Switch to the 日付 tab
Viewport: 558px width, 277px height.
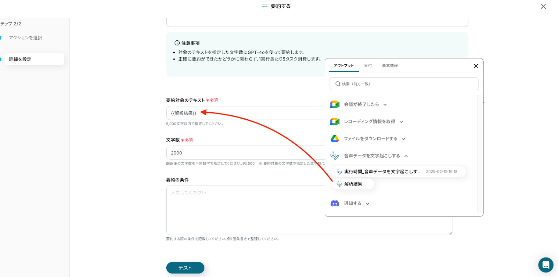point(368,66)
